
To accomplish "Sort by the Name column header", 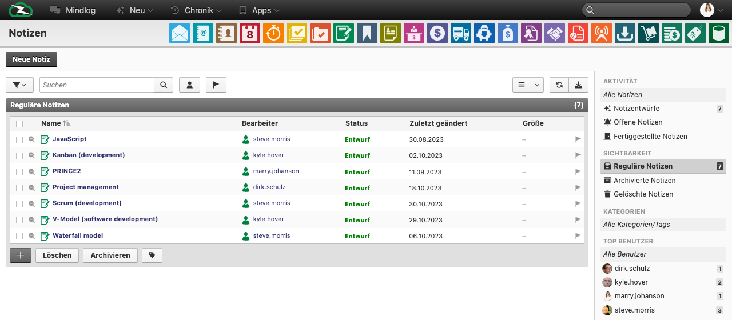I will tap(55, 123).
